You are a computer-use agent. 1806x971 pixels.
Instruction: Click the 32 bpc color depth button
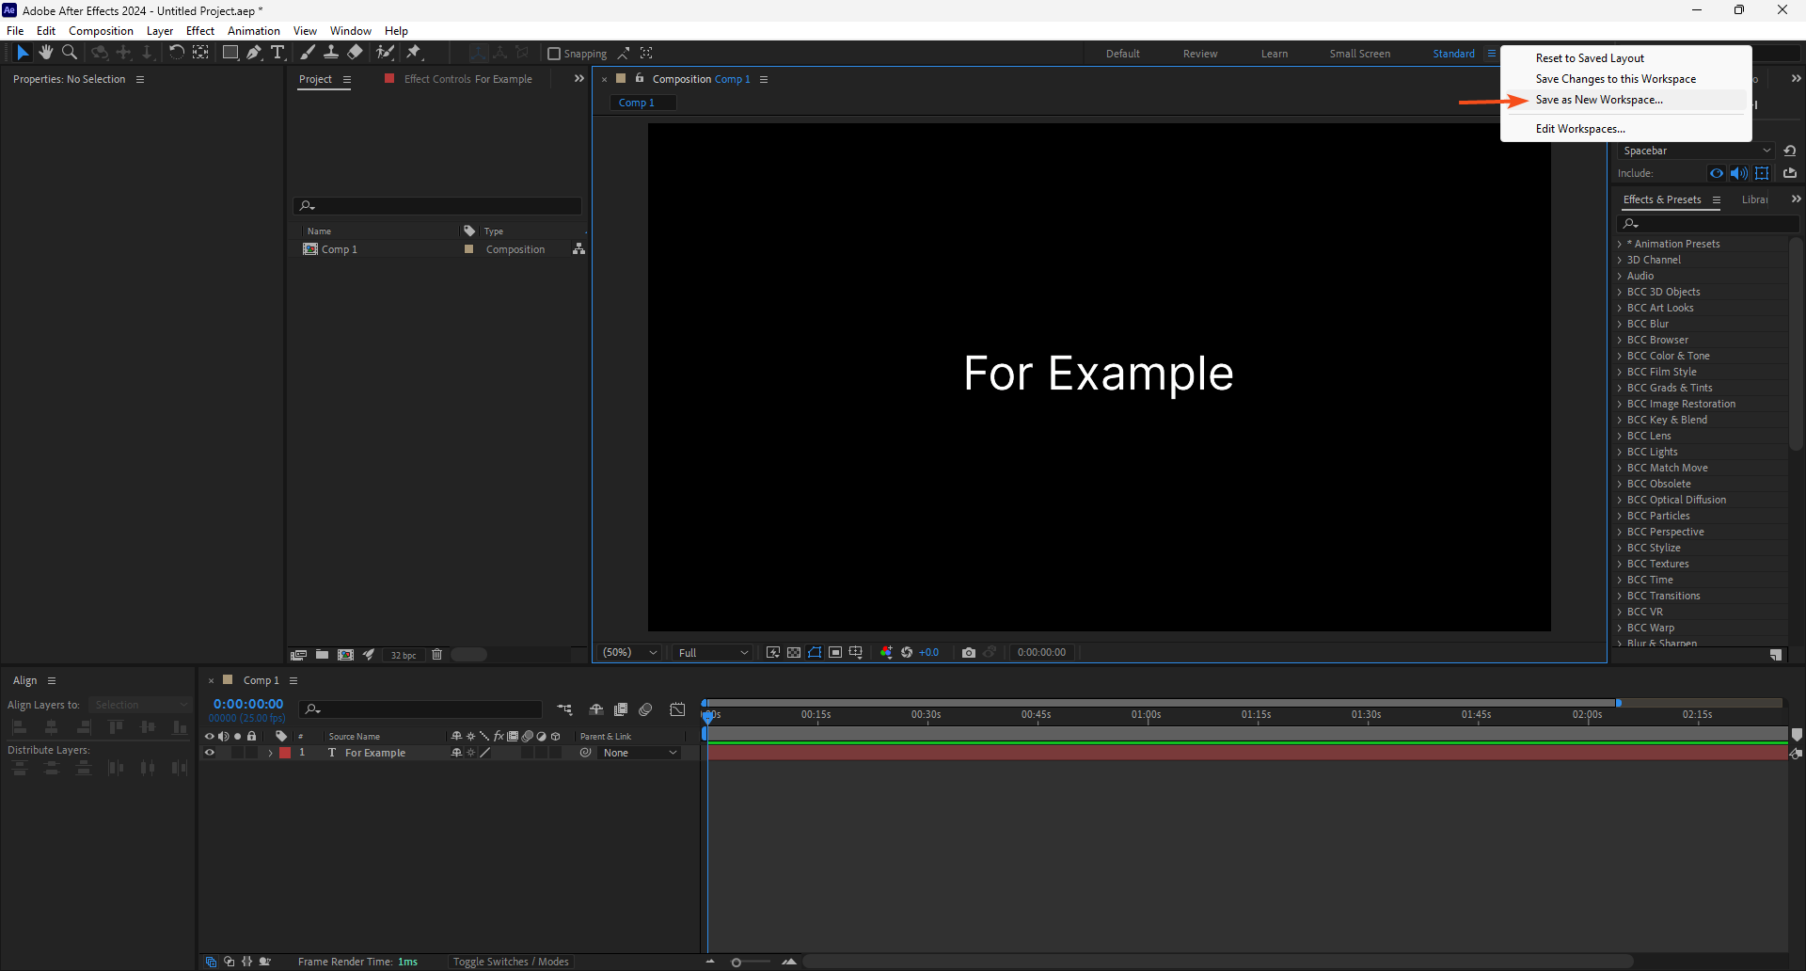tap(404, 655)
